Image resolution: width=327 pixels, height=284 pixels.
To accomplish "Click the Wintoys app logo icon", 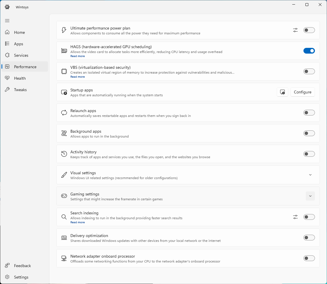I will click(7, 7).
